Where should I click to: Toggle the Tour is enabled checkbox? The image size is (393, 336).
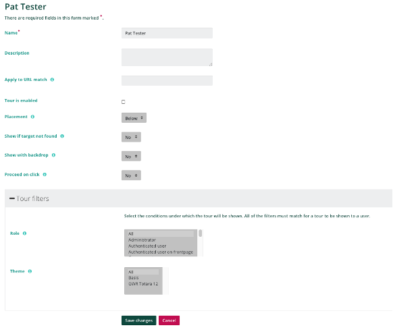[124, 102]
